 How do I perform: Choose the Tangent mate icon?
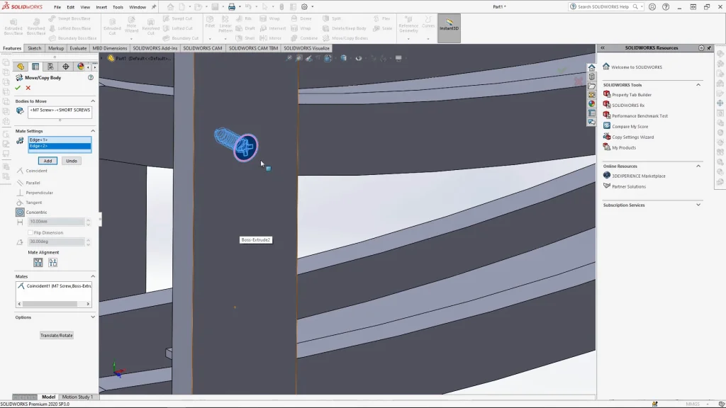[20, 203]
